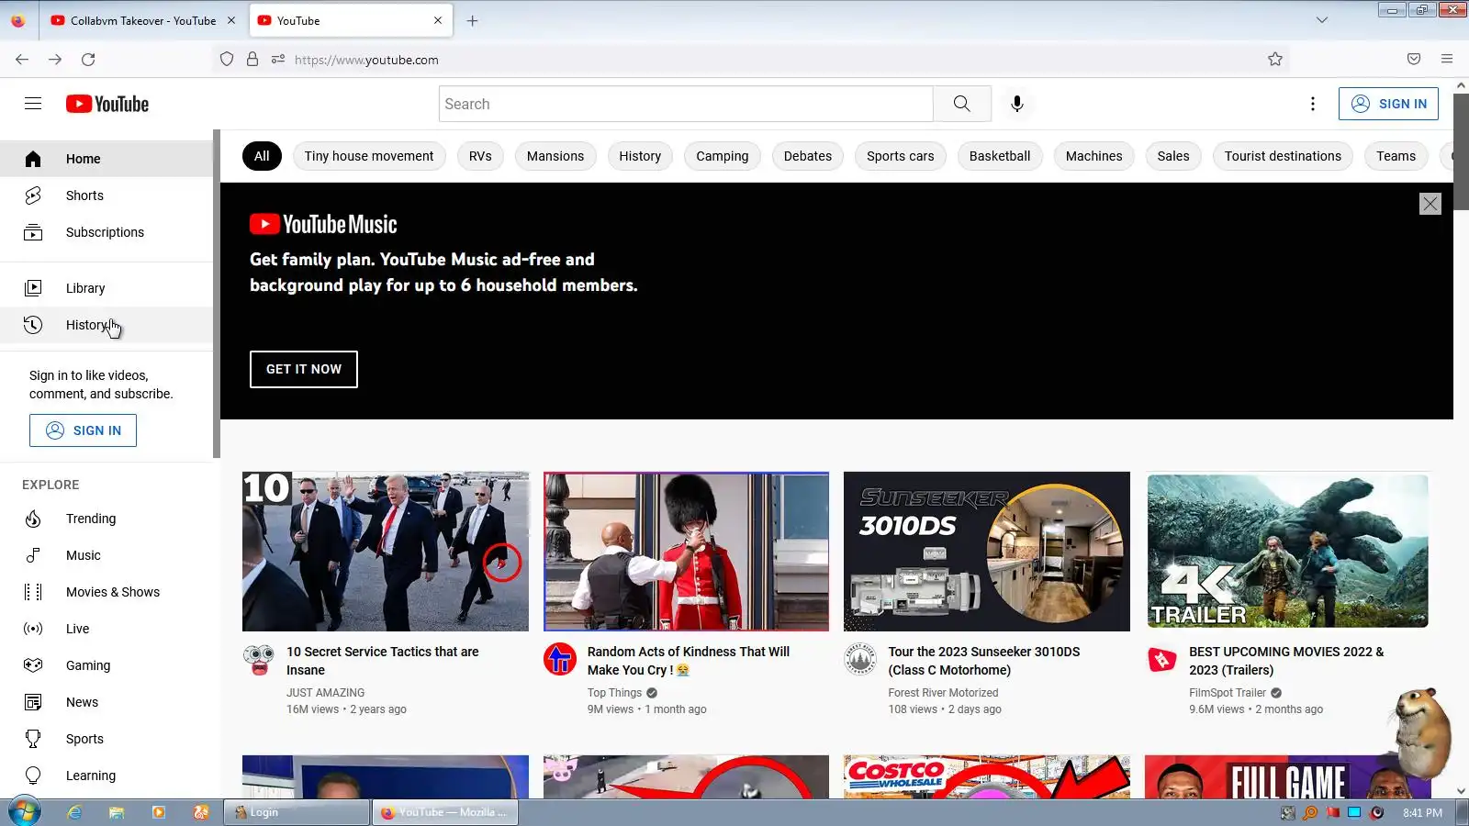Open Shorts in the sidebar

point(107,195)
